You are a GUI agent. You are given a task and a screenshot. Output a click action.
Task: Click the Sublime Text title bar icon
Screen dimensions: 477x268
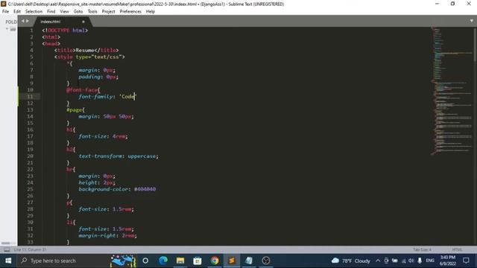[3, 4]
